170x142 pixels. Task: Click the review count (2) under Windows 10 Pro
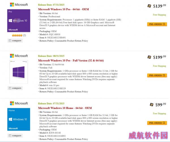24,35
